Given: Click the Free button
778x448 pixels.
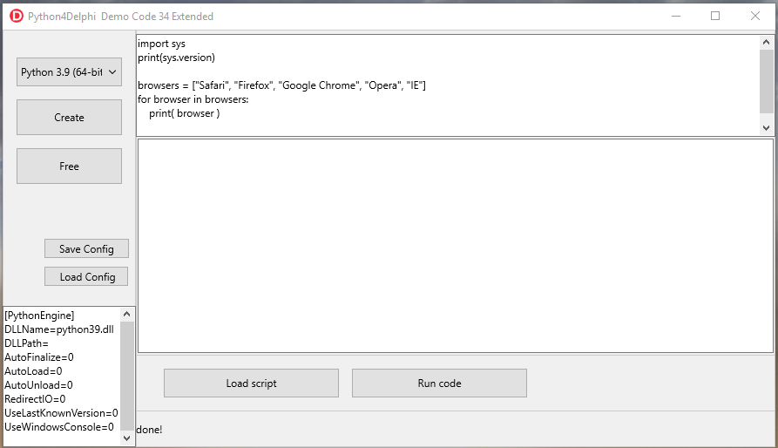Looking at the screenshot, I should [x=69, y=166].
